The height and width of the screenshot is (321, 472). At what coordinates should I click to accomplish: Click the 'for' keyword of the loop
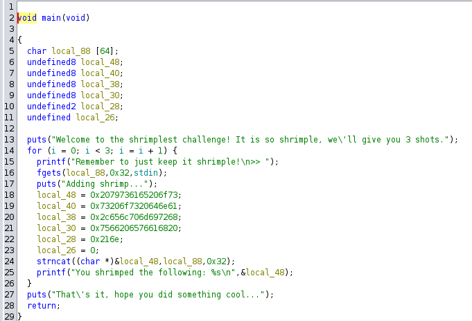coord(35,151)
